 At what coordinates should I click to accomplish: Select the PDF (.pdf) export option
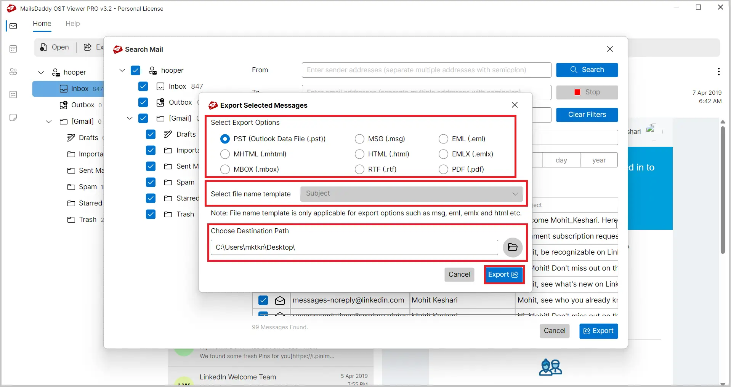(443, 169)
